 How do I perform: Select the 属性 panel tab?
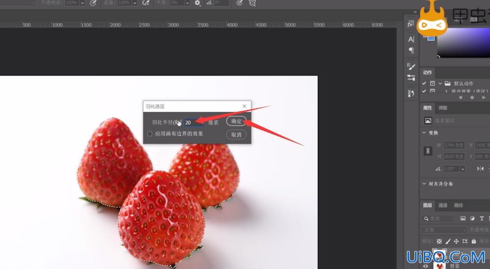click(428, 108)
